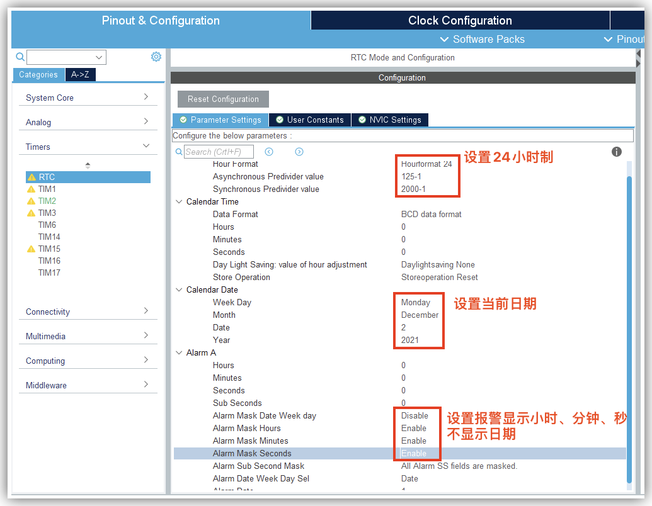Go to previous search result arrow
Image resolution: width=652 pixels, height=506 pixels.
point(269,152)
